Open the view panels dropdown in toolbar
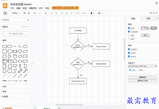This screenshot has width=159, height=109. 6,13
